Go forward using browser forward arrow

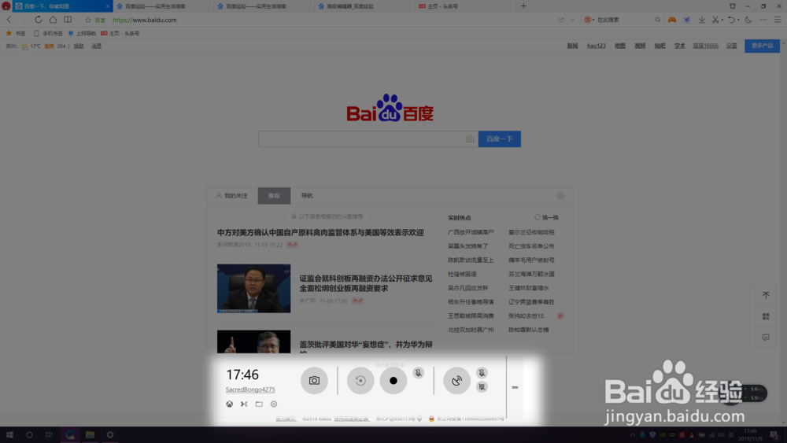[23, 20]
